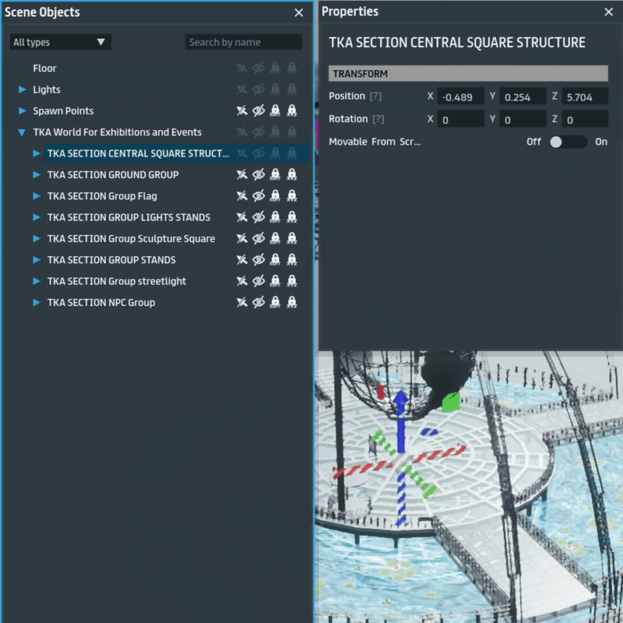Open the All types filter dropdown
The height and width of the screenshot is (623, 623).
tap(60, 42)
